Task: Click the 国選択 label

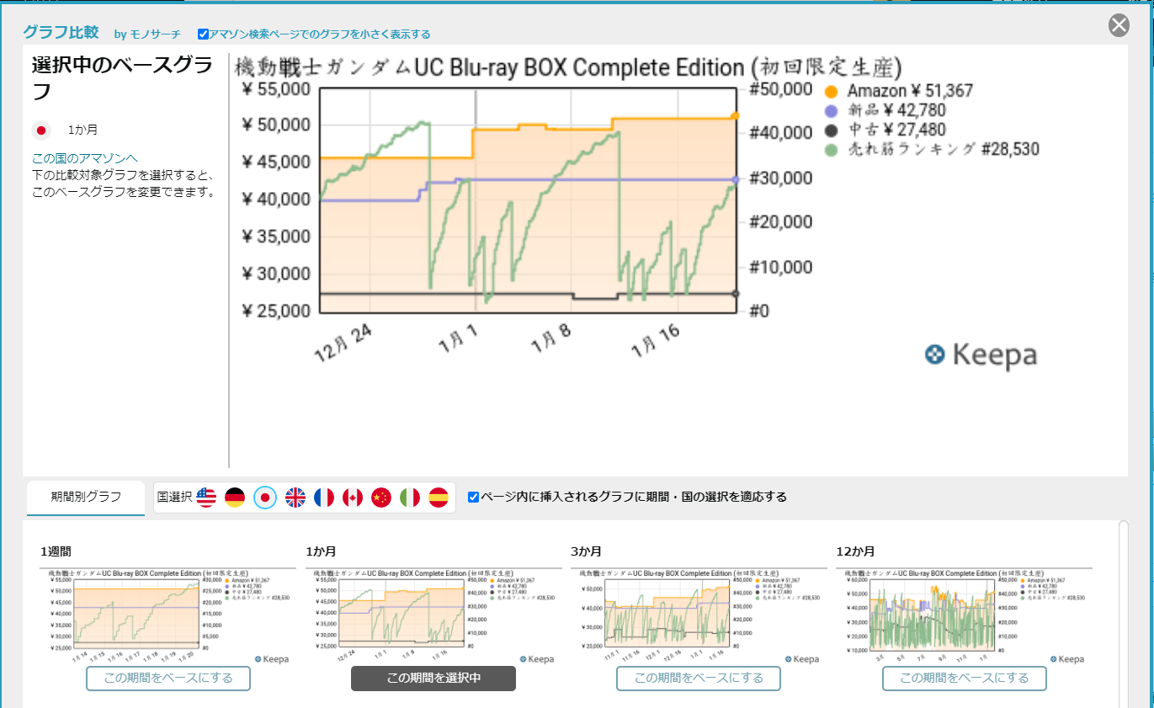Action: 175,497
